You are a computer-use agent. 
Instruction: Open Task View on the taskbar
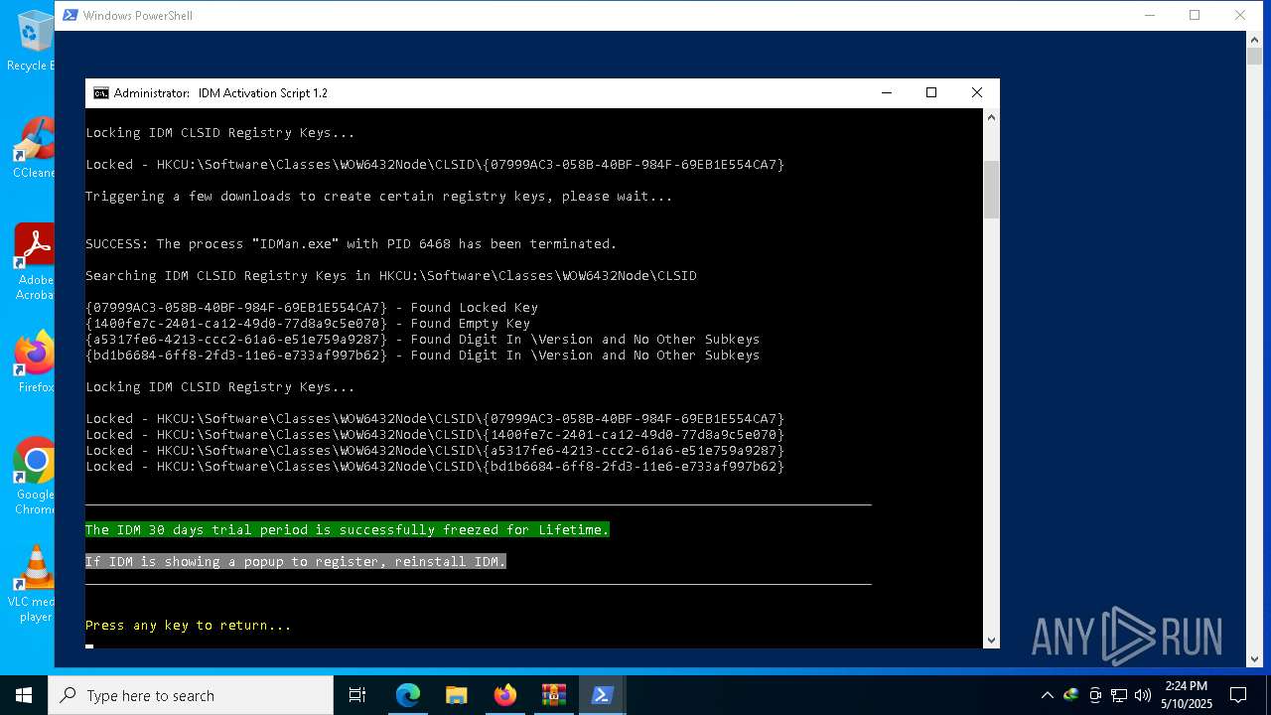(357, 695)
